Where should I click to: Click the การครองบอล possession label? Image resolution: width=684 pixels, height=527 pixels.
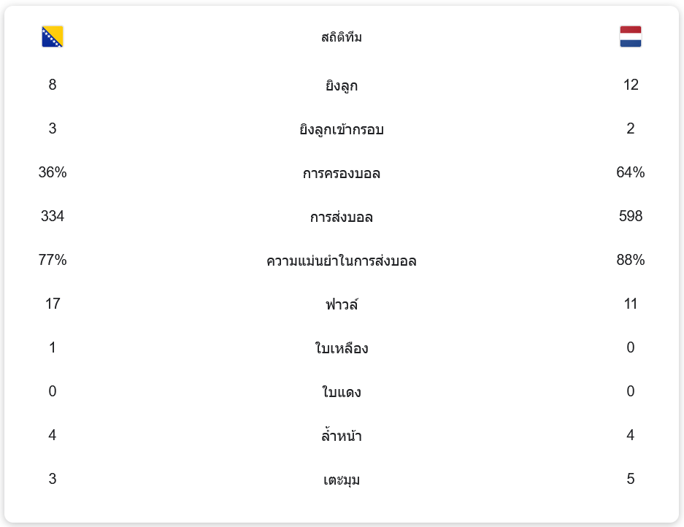(342, 173)
